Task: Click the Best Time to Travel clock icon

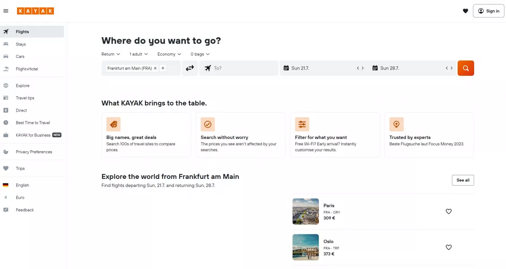Action: [6, 123]
